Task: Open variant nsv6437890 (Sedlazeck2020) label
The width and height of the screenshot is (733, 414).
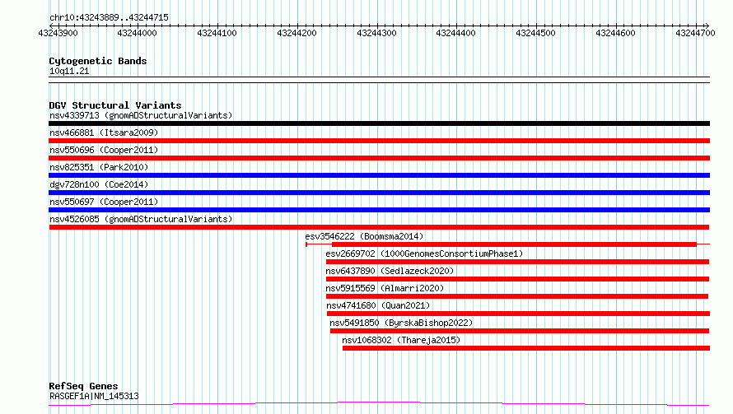Action: click(x=390, y=271)
